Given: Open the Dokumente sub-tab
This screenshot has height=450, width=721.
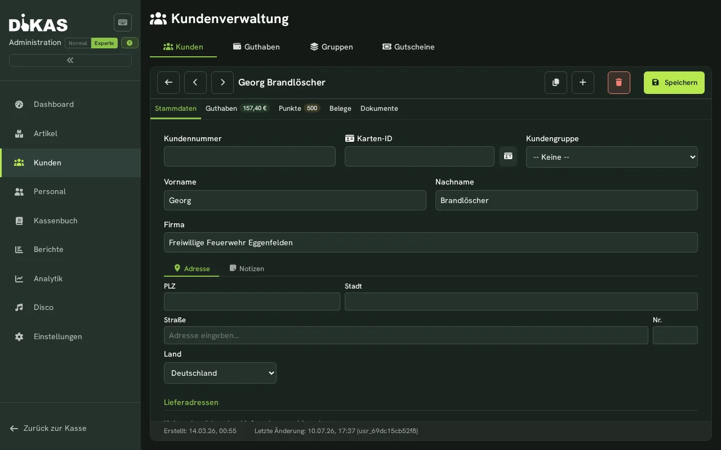Looking at the screenshot, I should point(379,109).
